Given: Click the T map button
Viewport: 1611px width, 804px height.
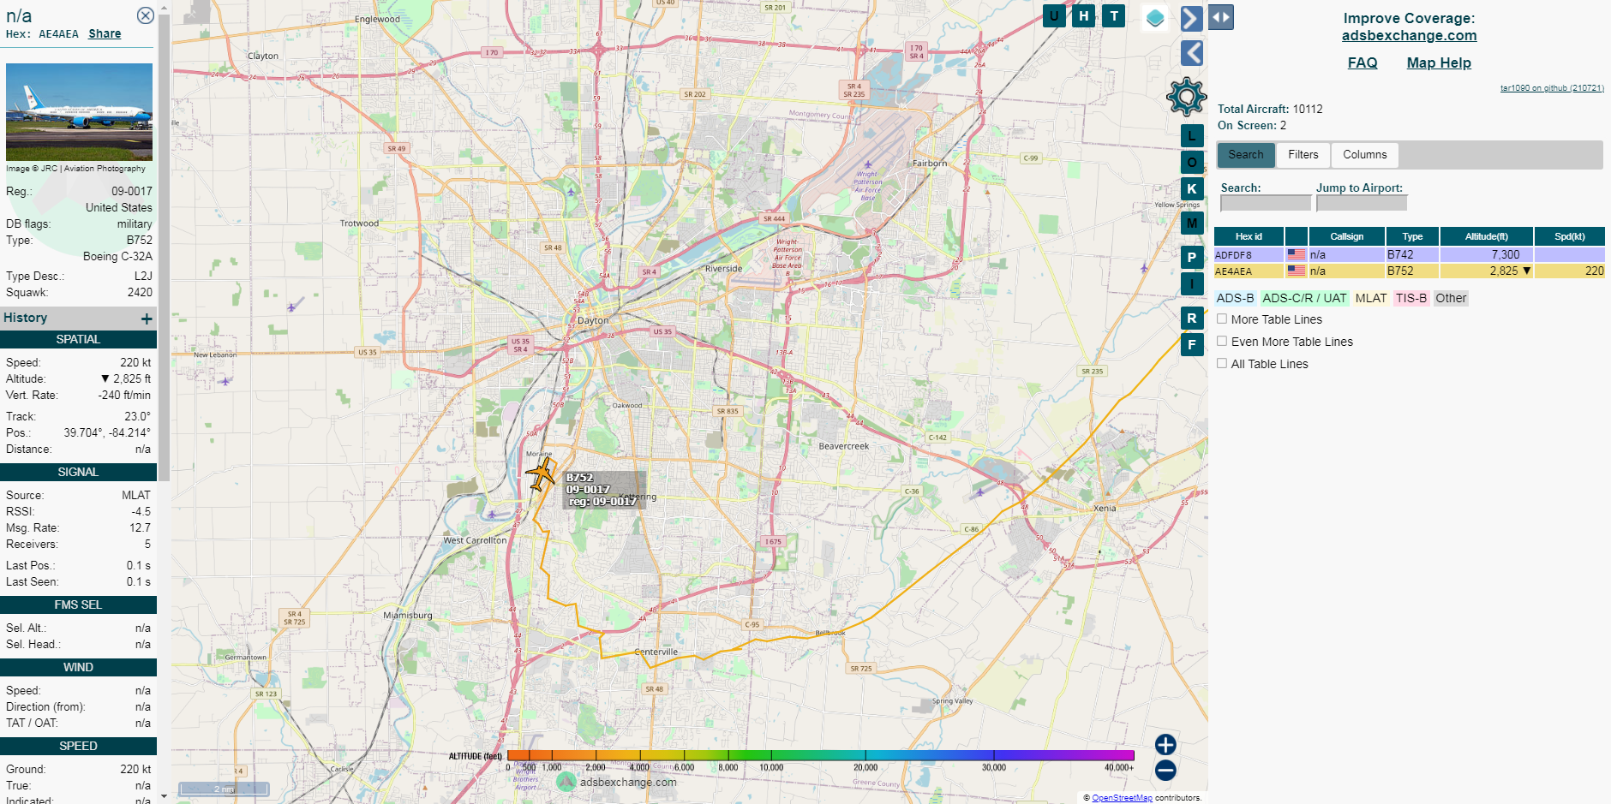Looking at the screenshot, I should 1114,15.
